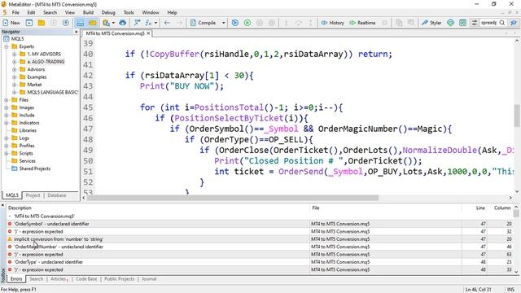Viewport: 521px width, 293px height.
Task: Click the magnifier search icon
Action: 502,23
